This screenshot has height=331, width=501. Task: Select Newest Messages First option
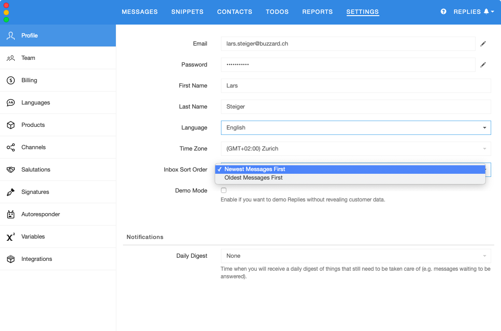pyautogui.click(x=255, y=169)
